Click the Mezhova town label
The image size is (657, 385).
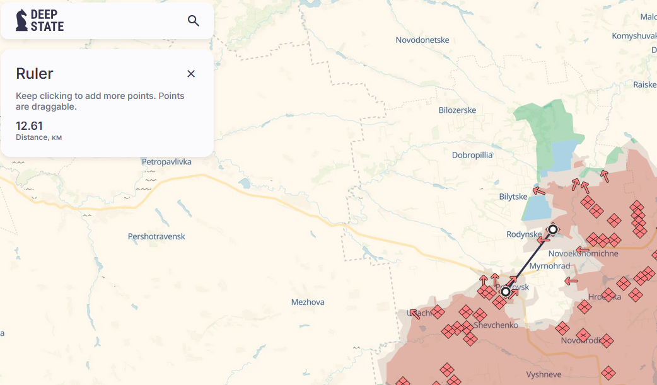308,302
